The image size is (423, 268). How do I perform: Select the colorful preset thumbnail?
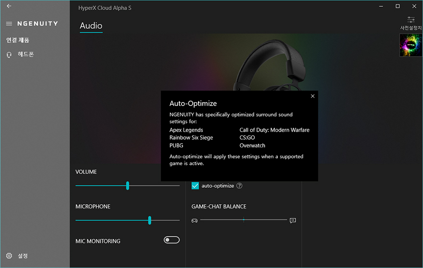pos(411,45)
